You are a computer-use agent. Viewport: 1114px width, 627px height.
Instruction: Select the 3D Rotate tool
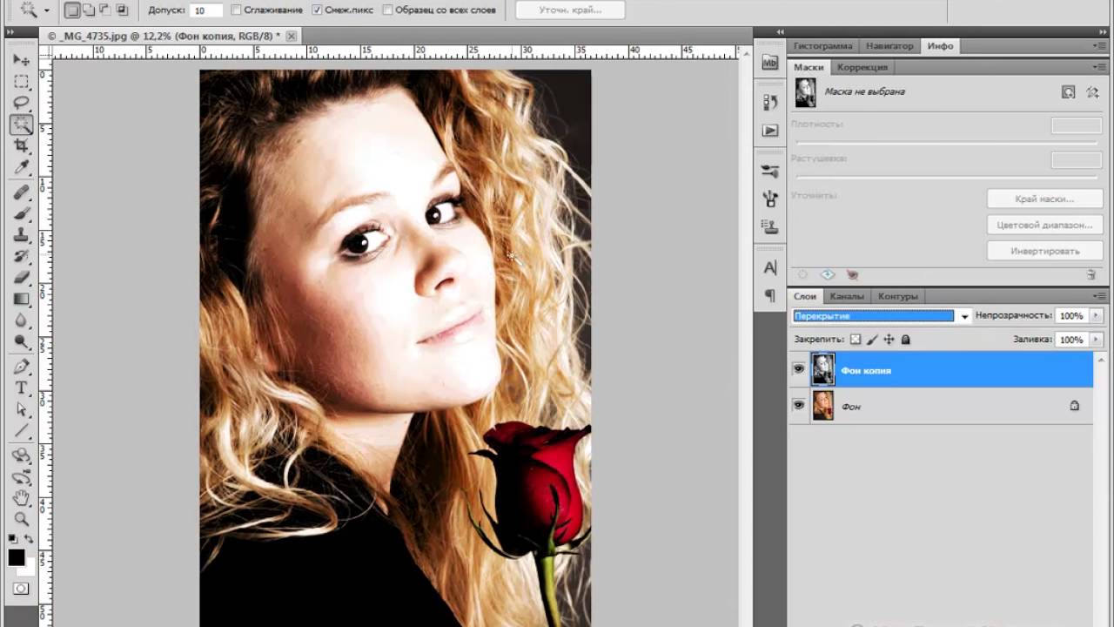click(x=22, y=455)
